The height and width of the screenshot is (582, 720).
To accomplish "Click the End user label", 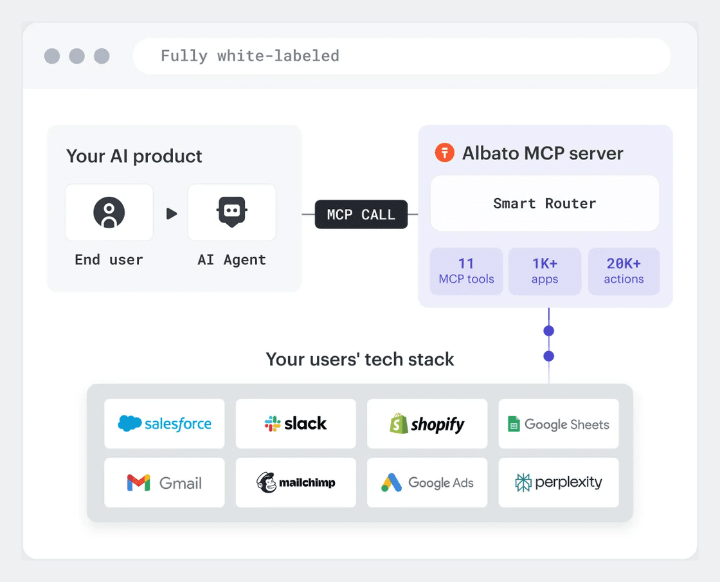I will click(x=109, y=260).
